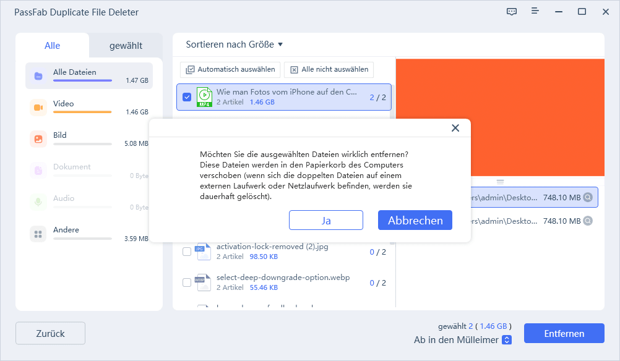
Task: Check the activation-lock-removed (2).jpg checkbox
Action: click(x=187, y=252)
